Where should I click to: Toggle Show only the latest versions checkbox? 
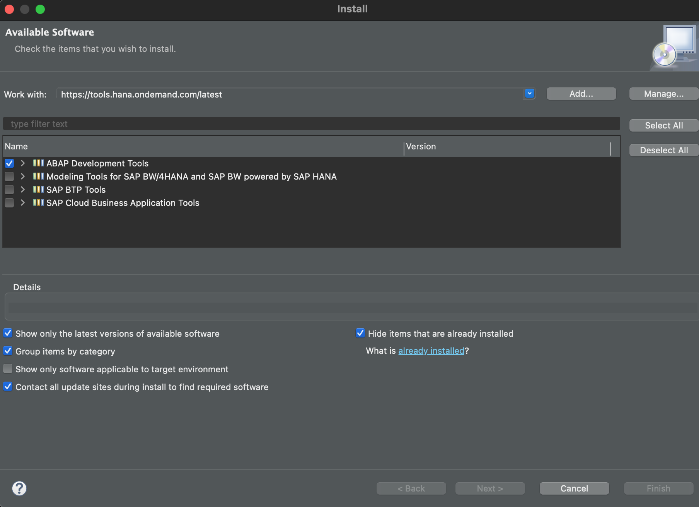point(8,333)
